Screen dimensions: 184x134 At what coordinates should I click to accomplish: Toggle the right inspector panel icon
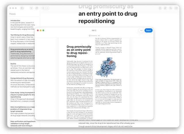click(x=176, y=8)
